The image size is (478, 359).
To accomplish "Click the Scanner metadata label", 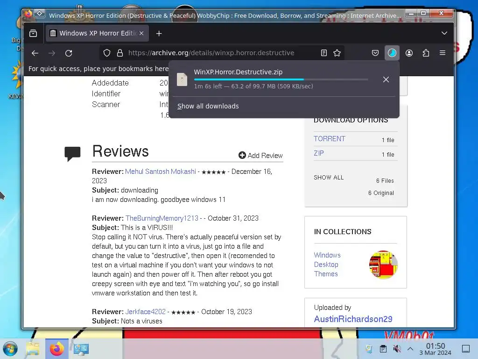I will click(106, 104).
